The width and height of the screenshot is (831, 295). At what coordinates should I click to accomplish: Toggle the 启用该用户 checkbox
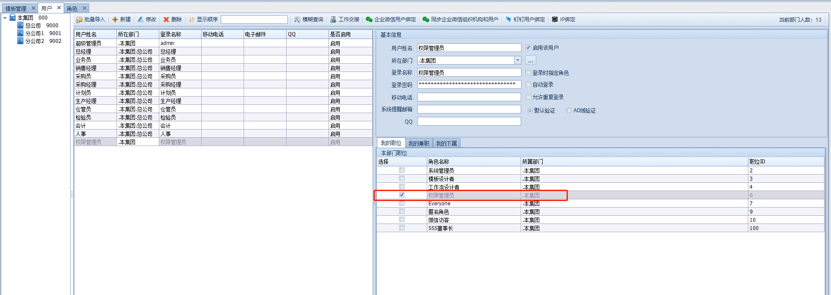528,48
